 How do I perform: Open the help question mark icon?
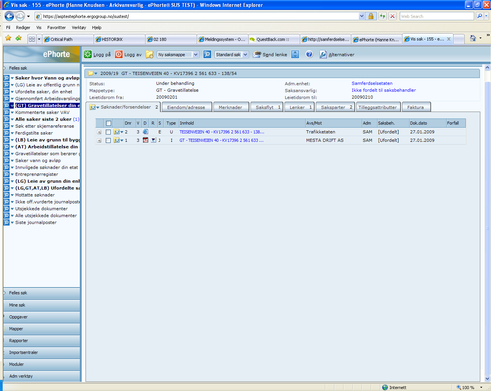309,54
